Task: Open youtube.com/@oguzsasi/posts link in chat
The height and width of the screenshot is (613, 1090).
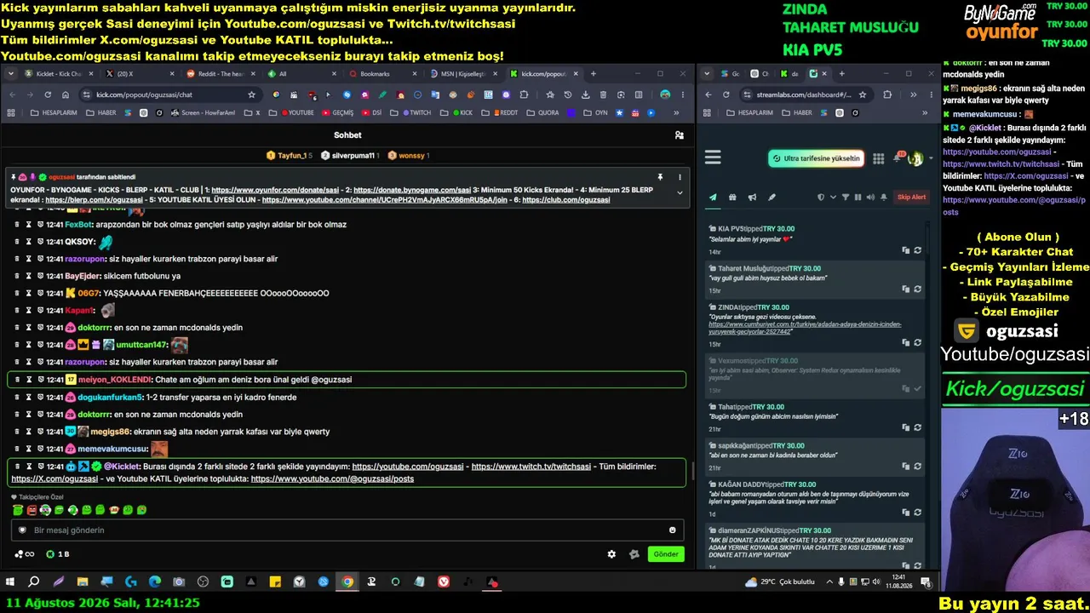Action: pos(332,478)
